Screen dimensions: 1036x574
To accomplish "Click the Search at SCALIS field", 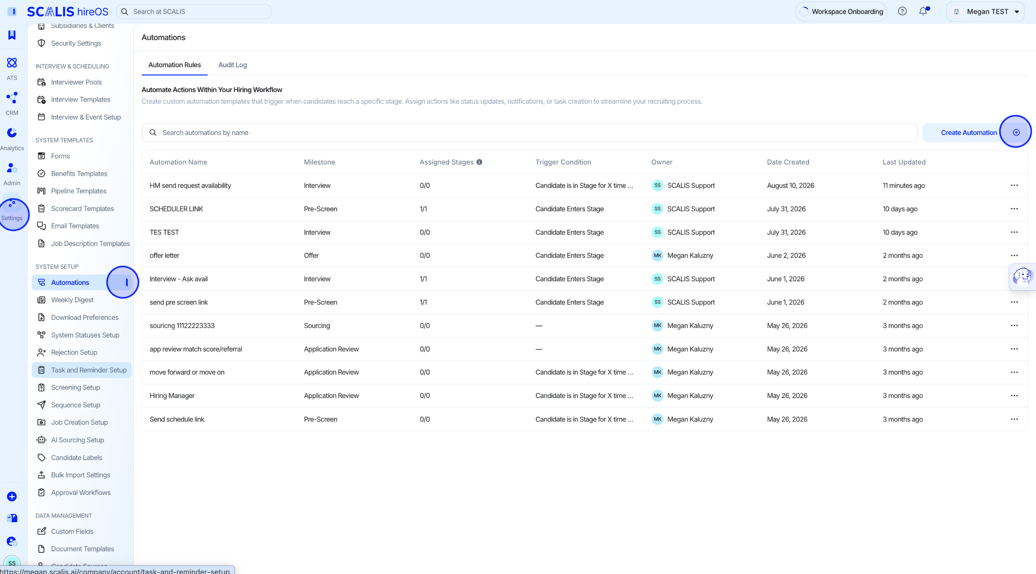I will coord(194,11).
